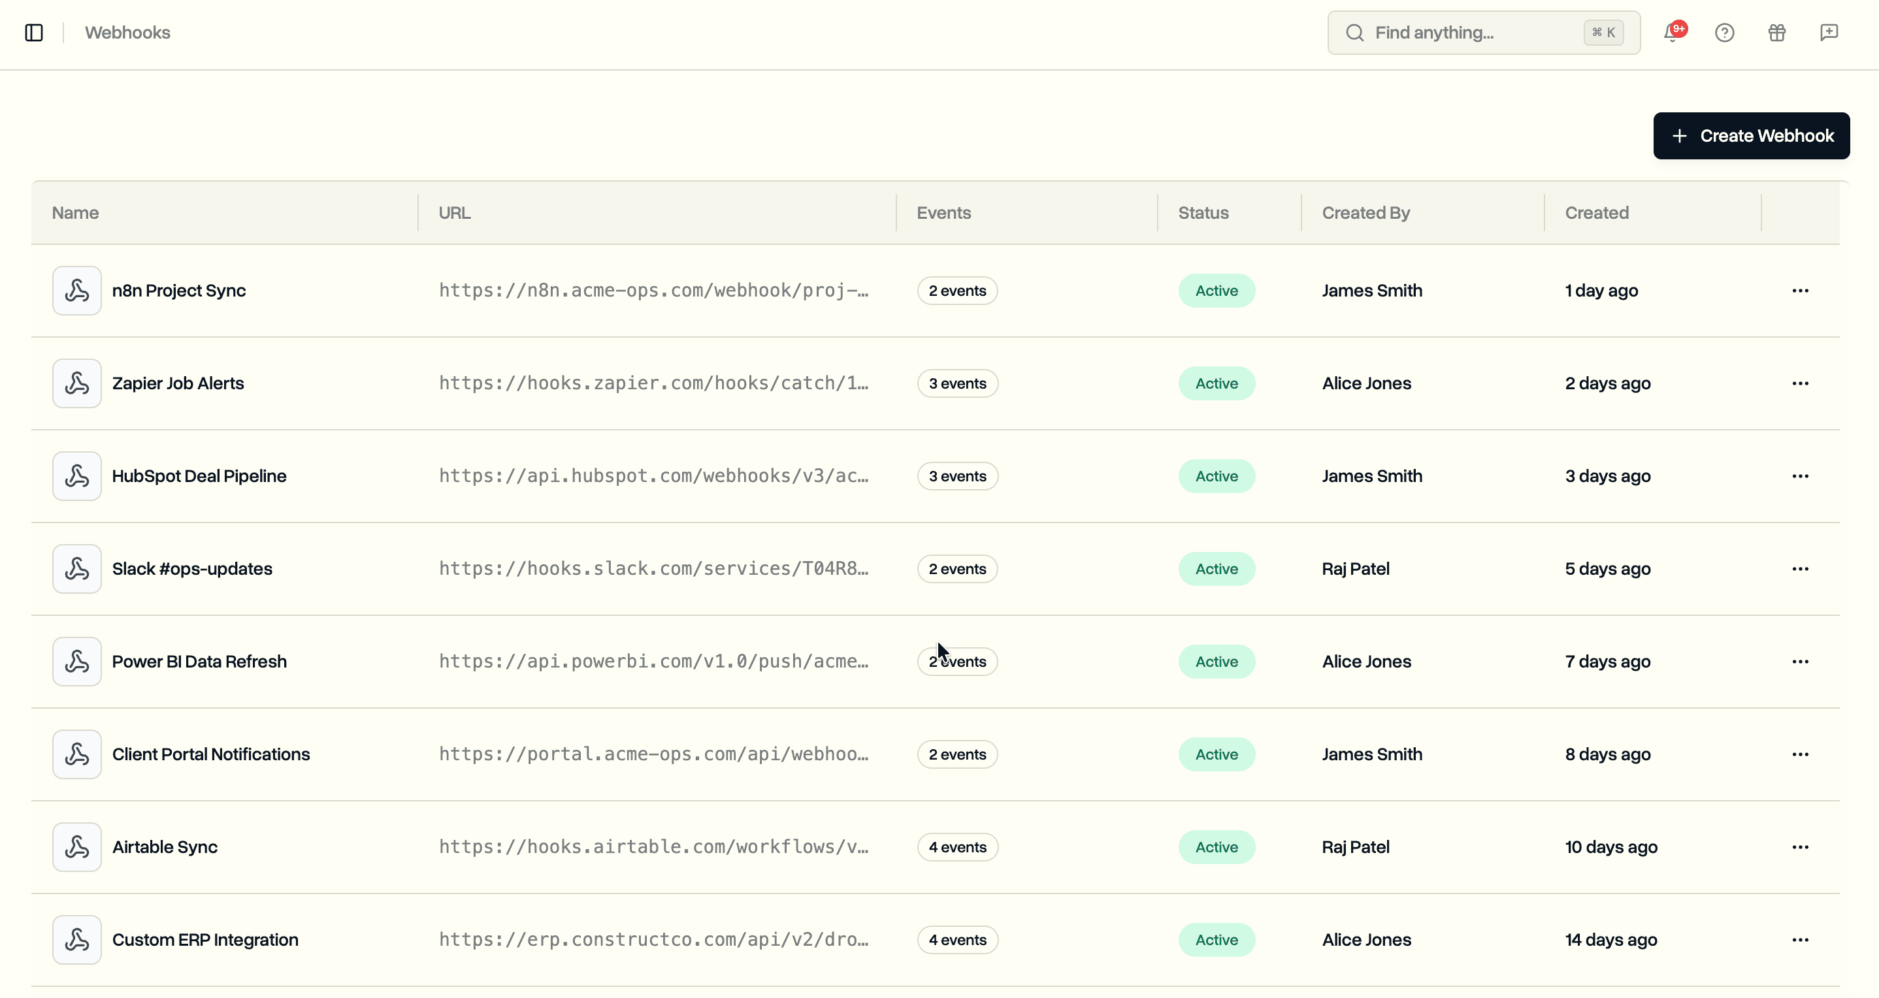The height and width of the screenshot is (998, 1879).
Task: Open the actions menu for Client Portal Notifications
Action: pyautogui.click(x=1800, y=754)
